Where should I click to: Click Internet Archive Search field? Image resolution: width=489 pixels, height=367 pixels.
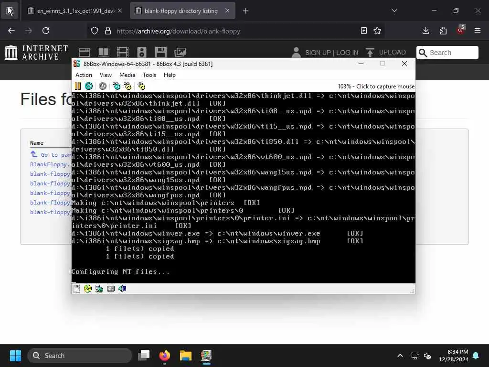click(x=447, y=53)
